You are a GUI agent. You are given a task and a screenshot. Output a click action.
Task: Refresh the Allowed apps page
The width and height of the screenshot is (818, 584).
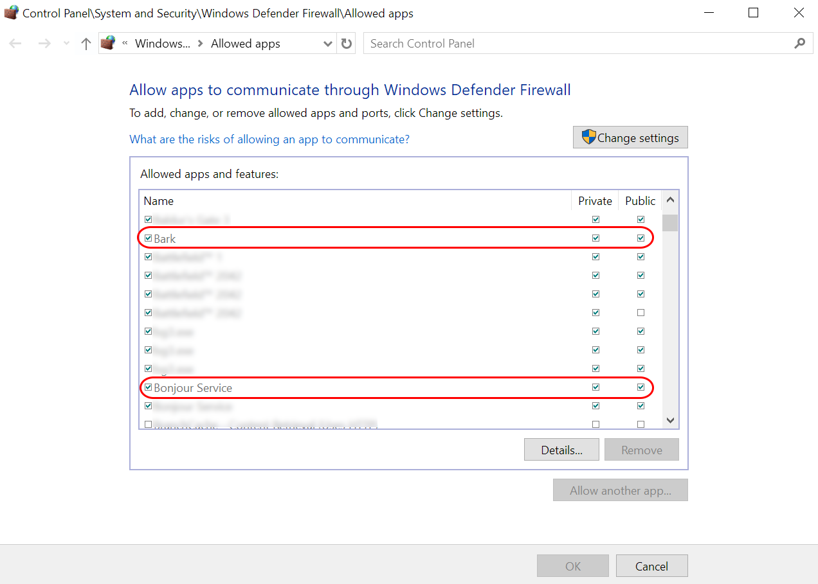pyautogui.click(x=347, y=44)
